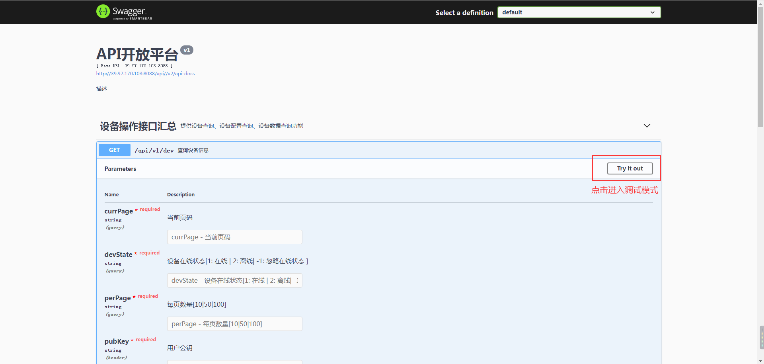Click the 描述 description text
The width and height of the screenshot is (764, 364).
coord(101,89)
